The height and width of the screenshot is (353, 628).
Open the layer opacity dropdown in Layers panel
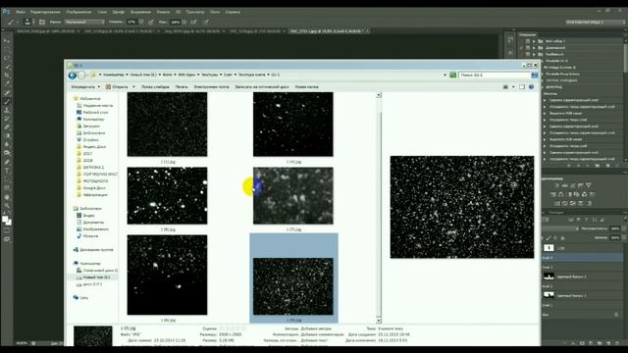(x=623, y=228)
